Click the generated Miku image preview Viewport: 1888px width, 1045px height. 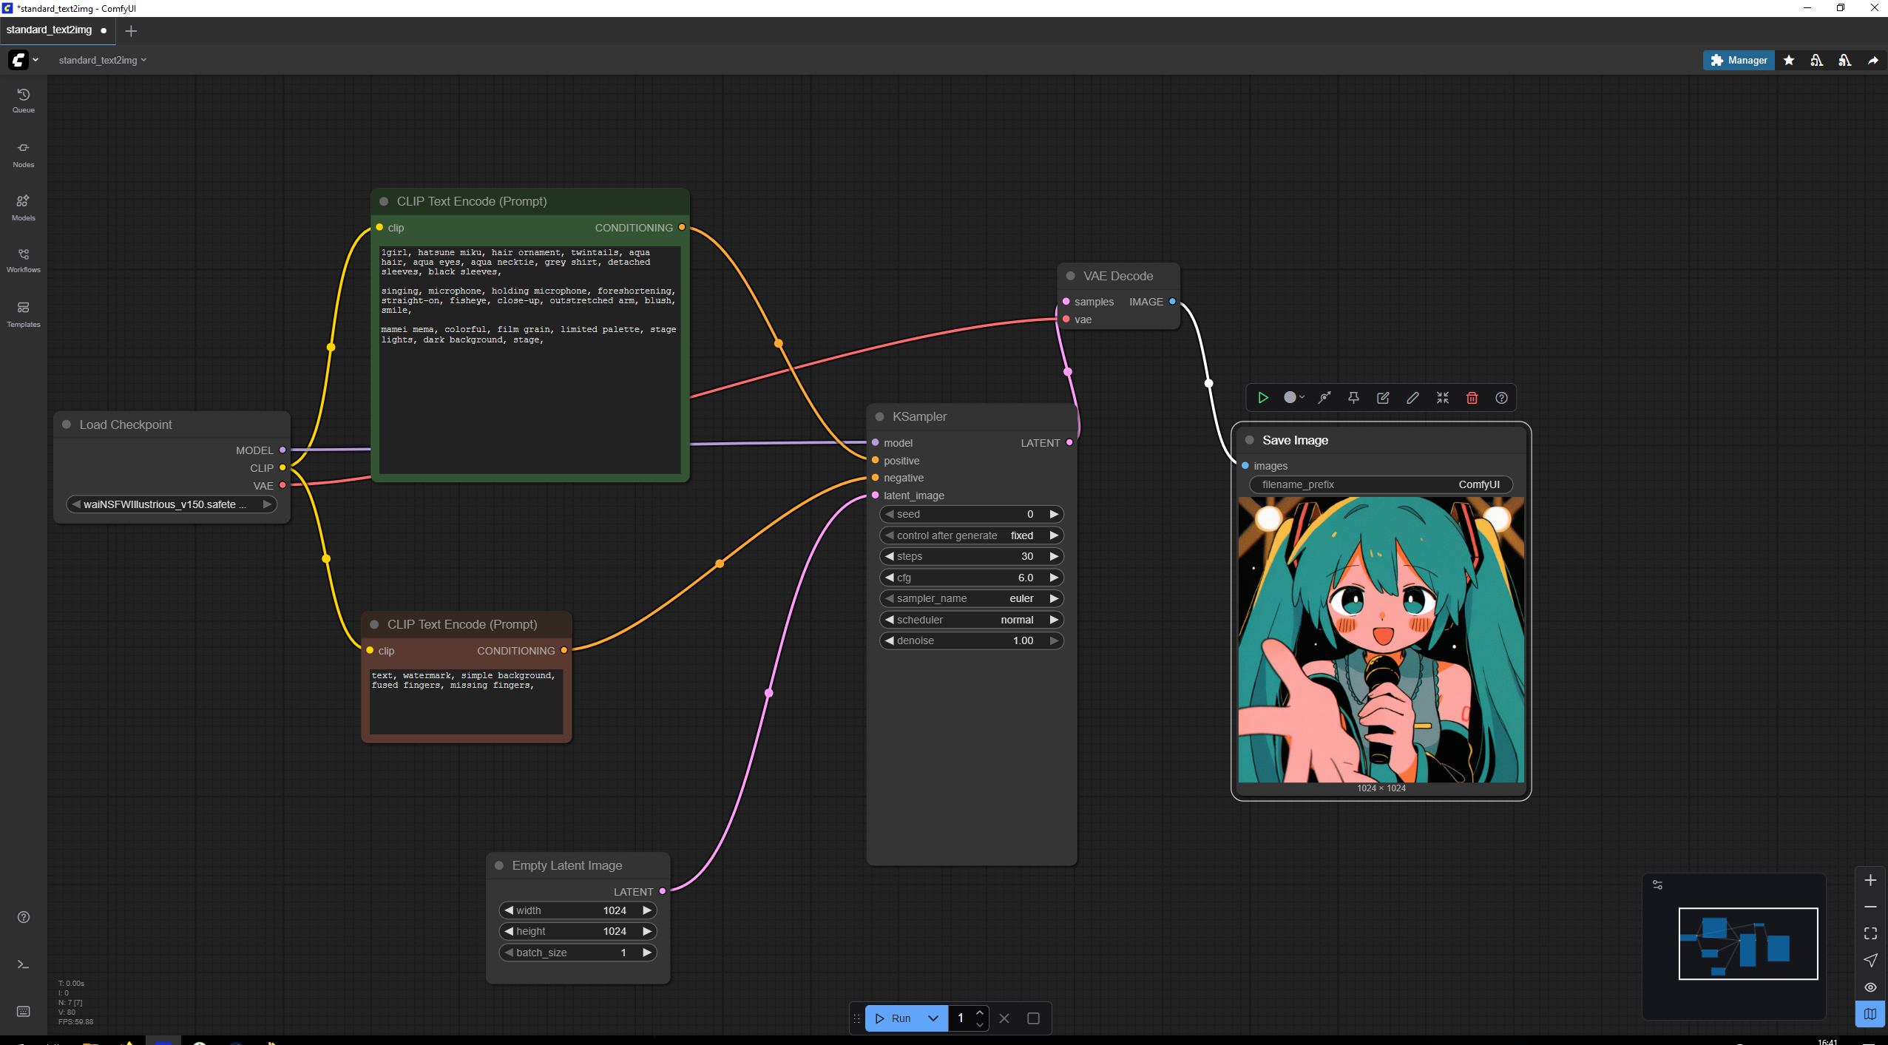click(x=1381, y=639)
